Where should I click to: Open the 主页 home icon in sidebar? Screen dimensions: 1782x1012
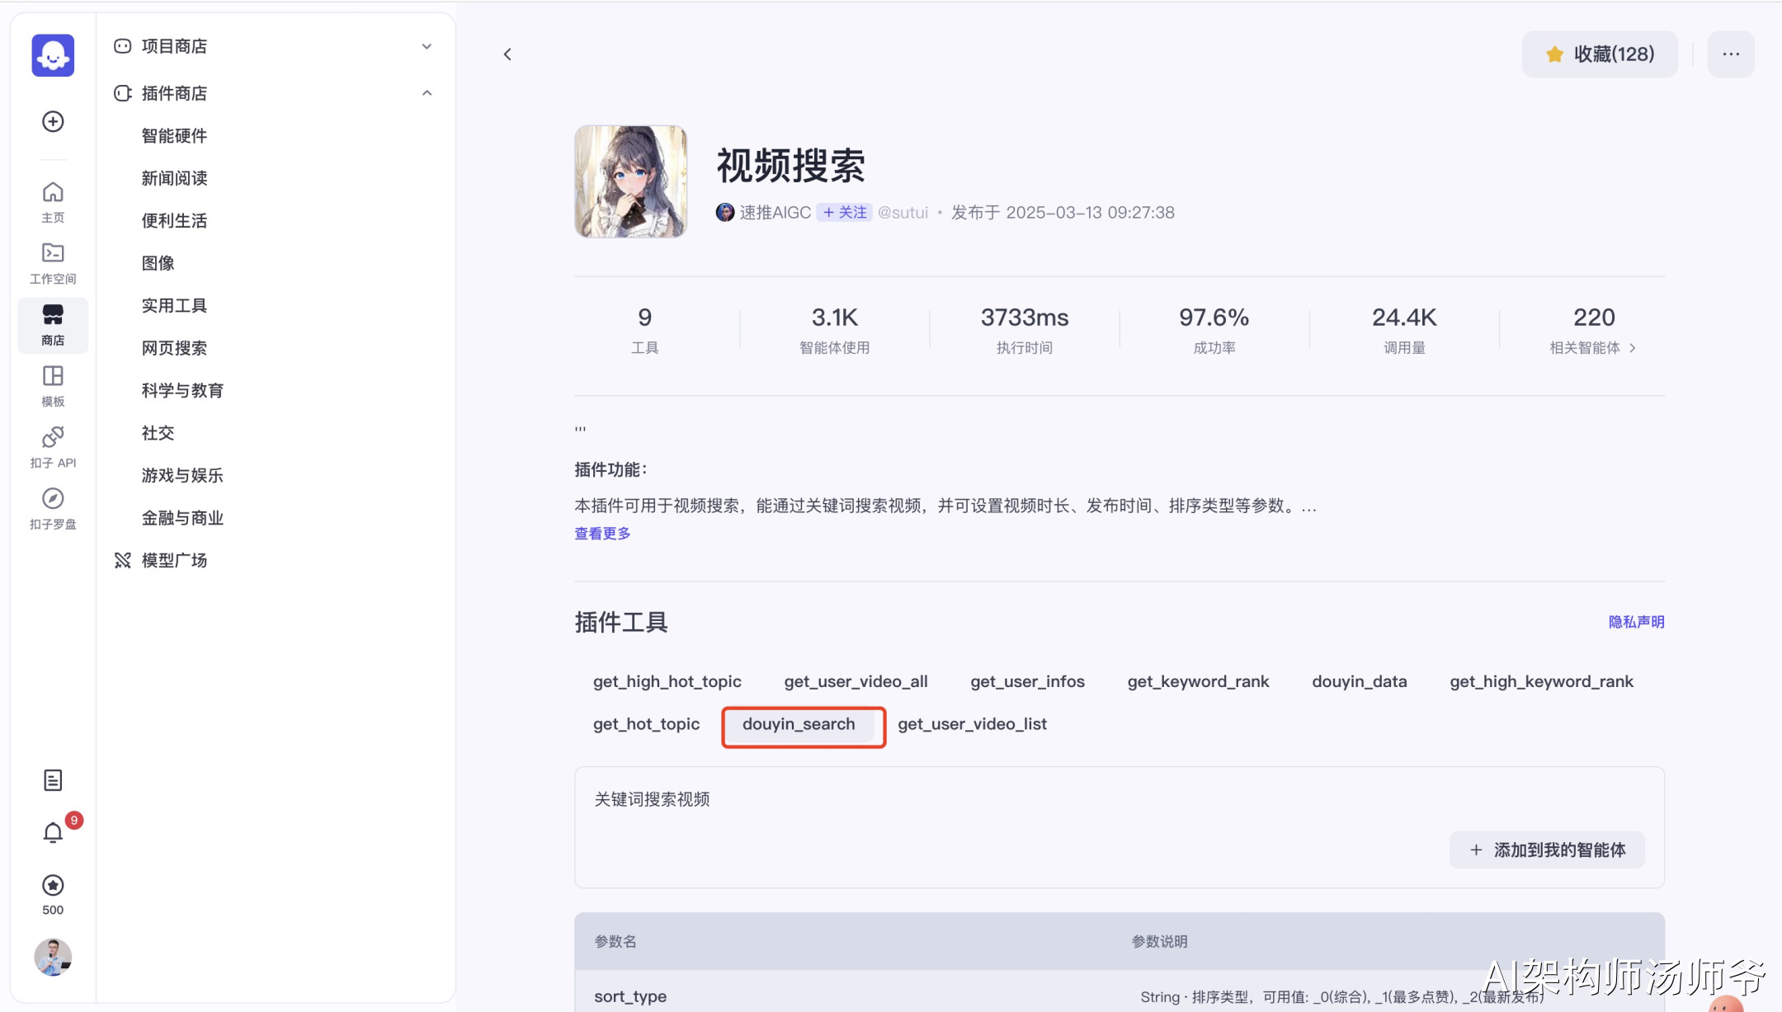(x=52, y=200)
